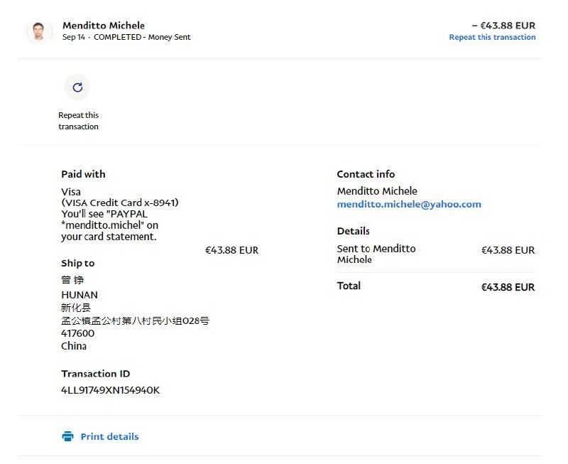Click the Sep 14 COMPLETED status text
This screenshot has width=568, height=464.
click(x=126, y=37)
